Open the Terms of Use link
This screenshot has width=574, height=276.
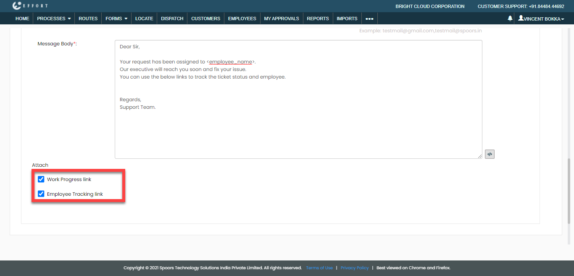(319, 268)
